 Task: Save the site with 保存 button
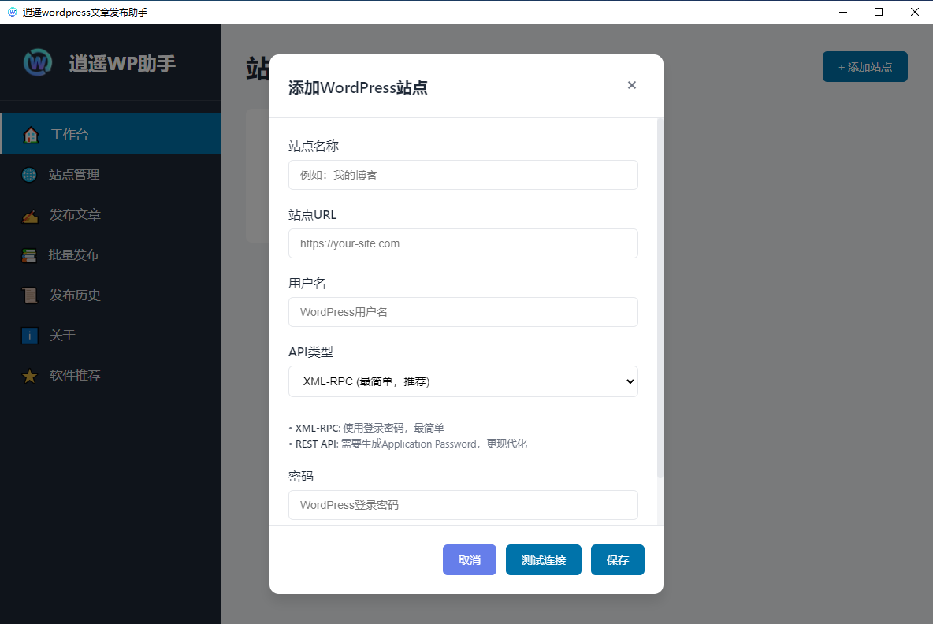tap(618, 559)
